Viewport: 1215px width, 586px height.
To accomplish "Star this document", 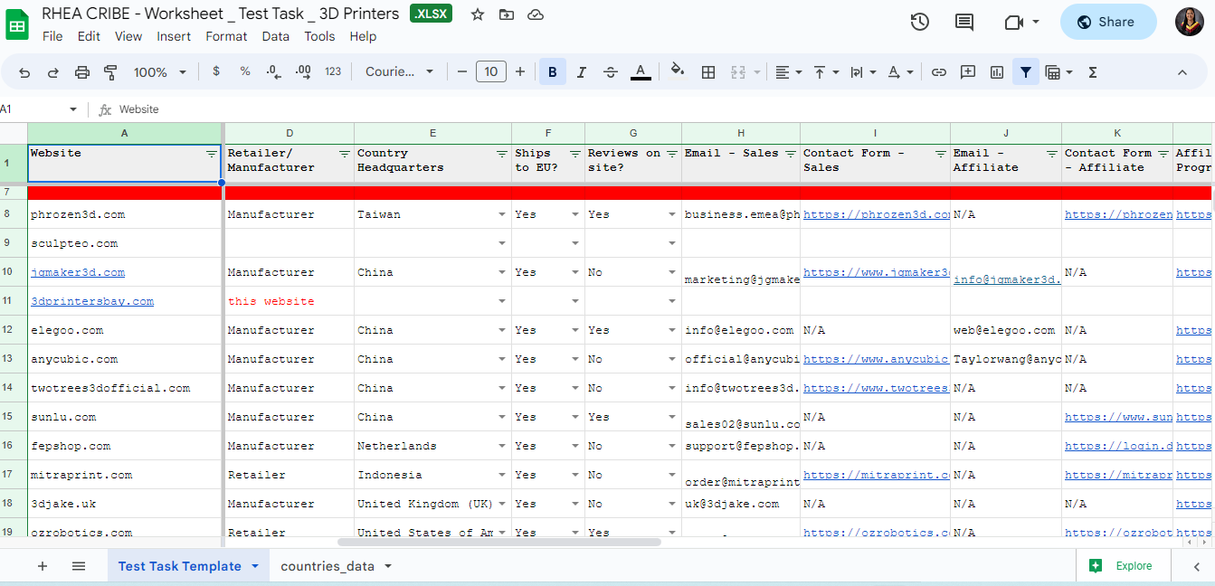I will pyautogui.click(x=478, y=14).
